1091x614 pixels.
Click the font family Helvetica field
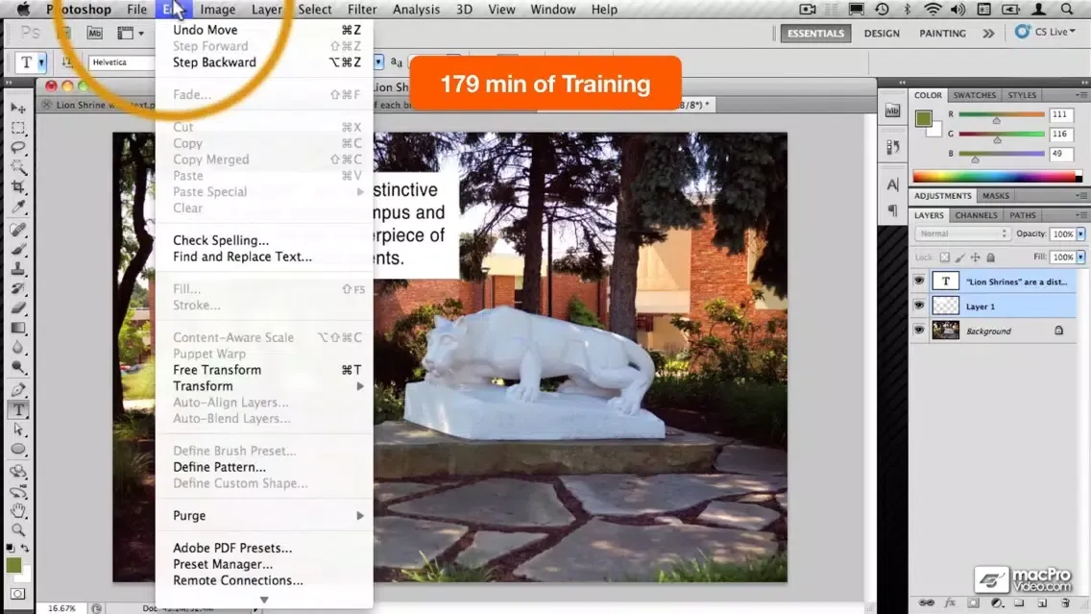tap(122, 62)
